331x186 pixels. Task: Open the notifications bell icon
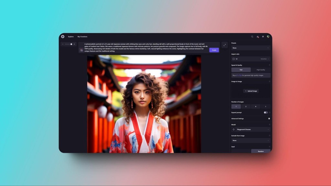(262, 36)
